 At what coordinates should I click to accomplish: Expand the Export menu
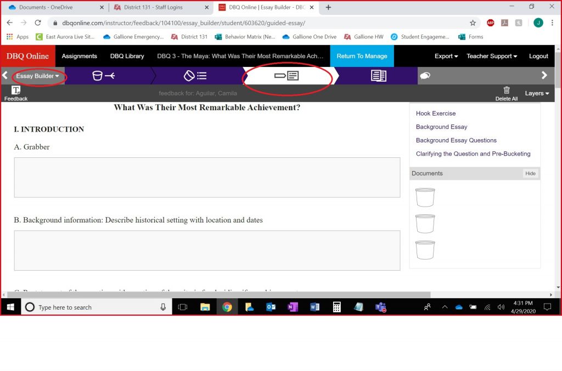click(446, 56)
